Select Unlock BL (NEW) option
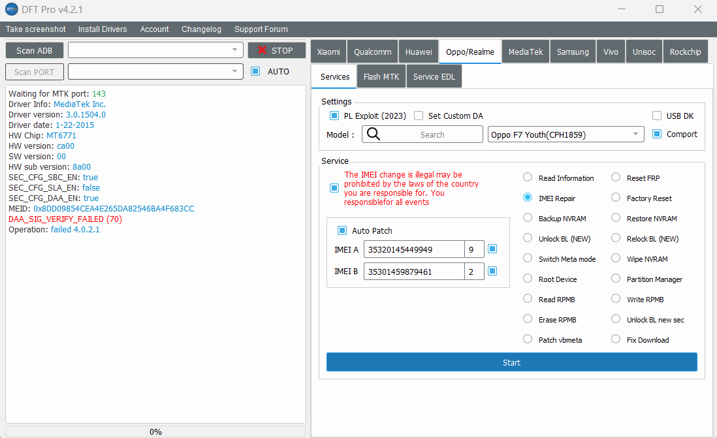The image size is (717, 438). tap(528, 238)
